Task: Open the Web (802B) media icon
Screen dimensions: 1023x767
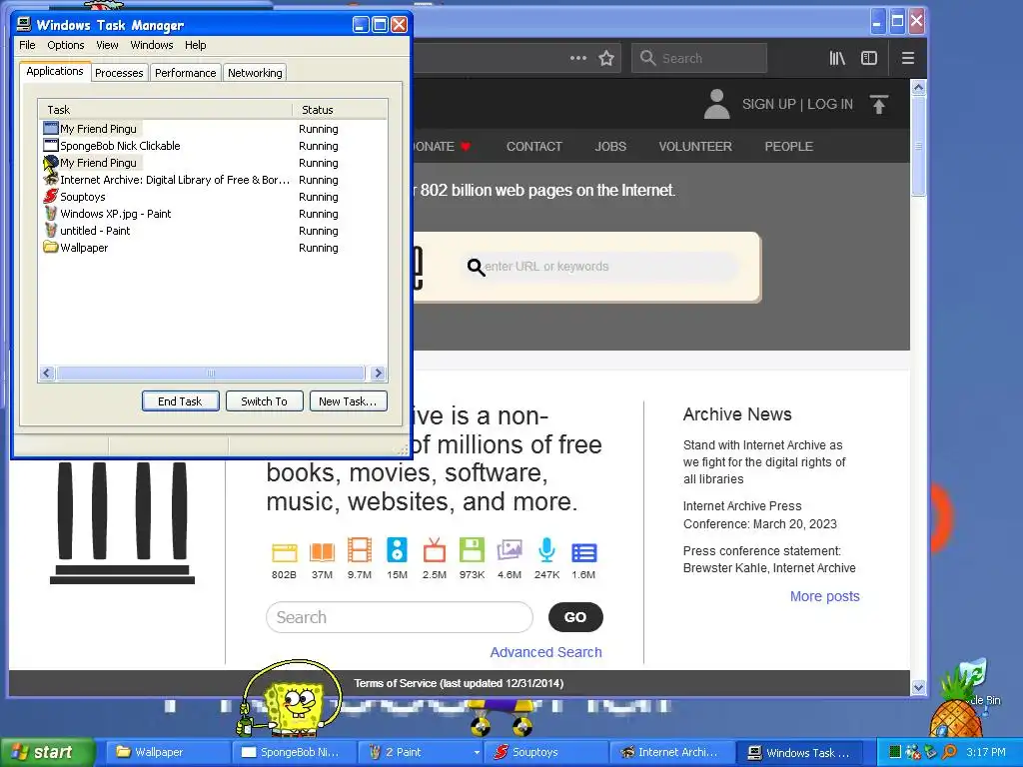Action: [x=284, y=552]
